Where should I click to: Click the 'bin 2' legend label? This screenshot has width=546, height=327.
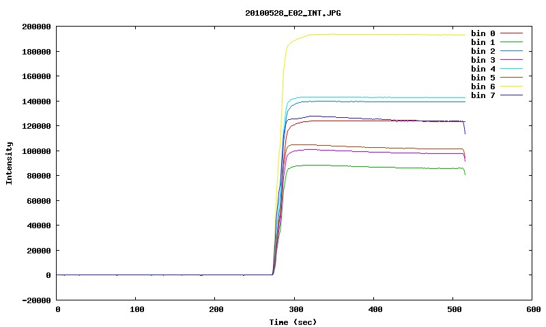[483, 51]
